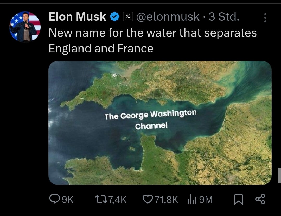Click the X affiliation badge
This screenshot has width=281, height=216.
click(x=127, y=17)
